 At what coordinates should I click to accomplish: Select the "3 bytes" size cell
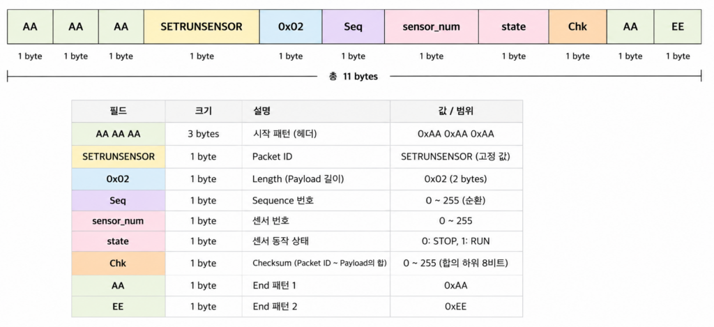(204, 134)
